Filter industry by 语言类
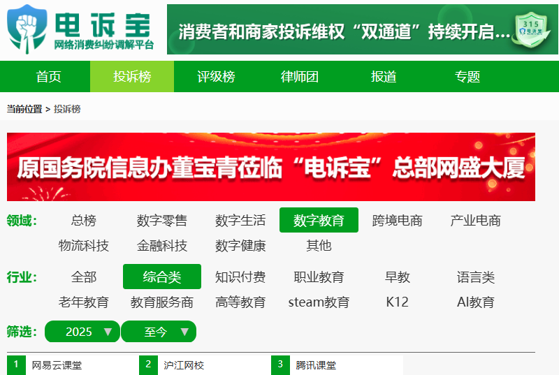559x375 pixels. pyautogui.click(x=476, y=277)
